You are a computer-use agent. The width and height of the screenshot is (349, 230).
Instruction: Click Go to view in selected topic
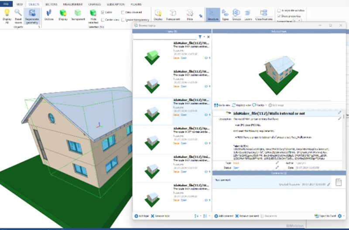click(222, 105)
